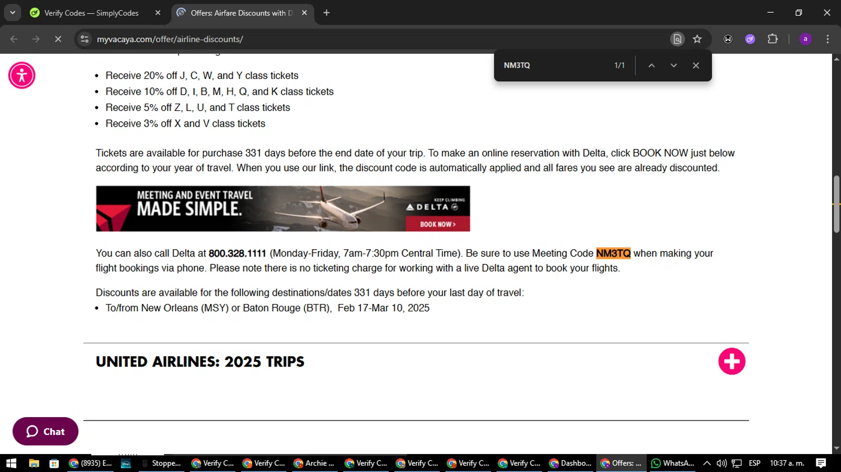Open the dark terminal-style taskbar app icon
The width and height of the screenshot is (841, 472).
point(126,463)
